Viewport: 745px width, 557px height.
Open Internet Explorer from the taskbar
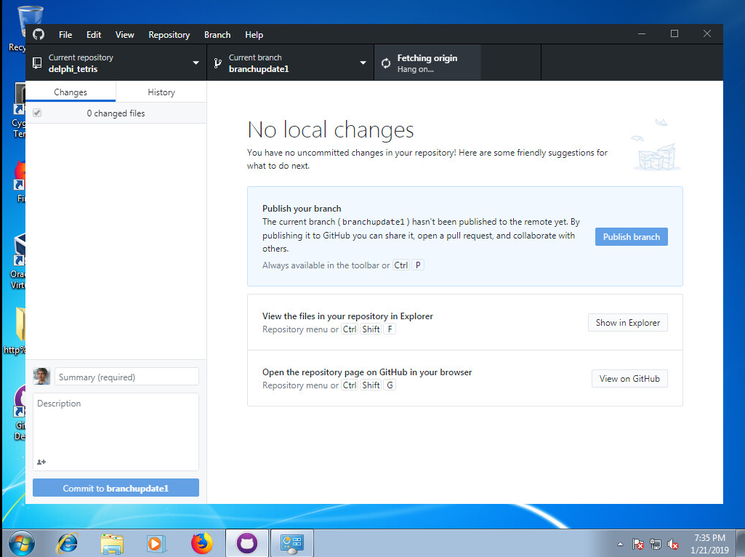tap(68, 543)
